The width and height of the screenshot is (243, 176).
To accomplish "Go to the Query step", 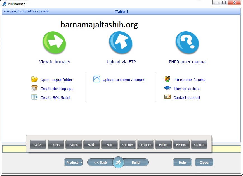I will click(x=56, y=145).
